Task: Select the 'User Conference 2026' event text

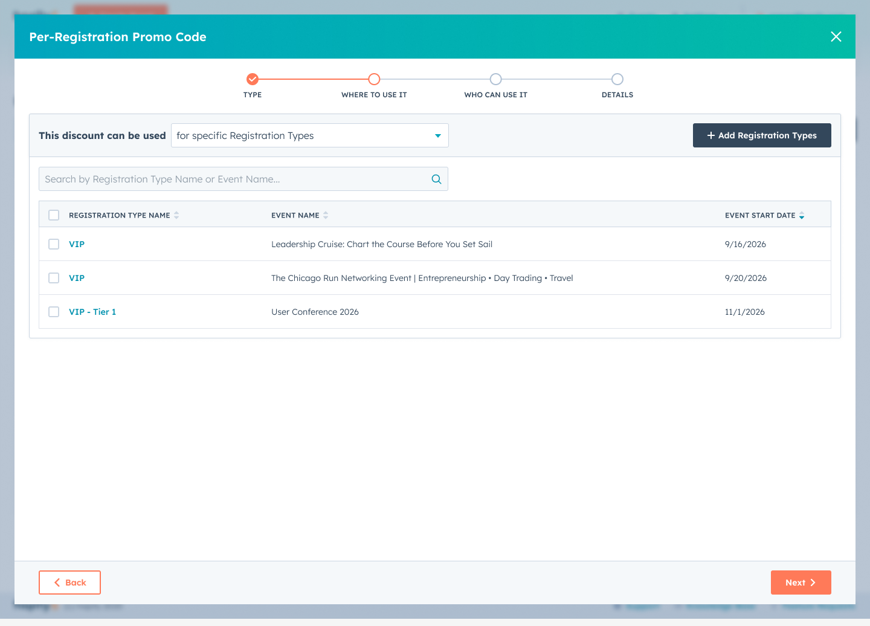Action: click(315, 312)
